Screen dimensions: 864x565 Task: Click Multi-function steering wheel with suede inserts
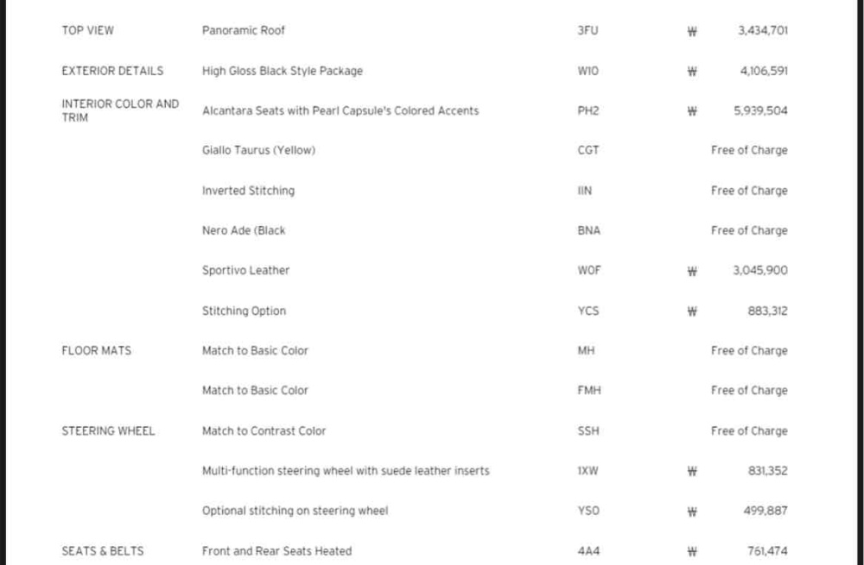tap(346, 471)
